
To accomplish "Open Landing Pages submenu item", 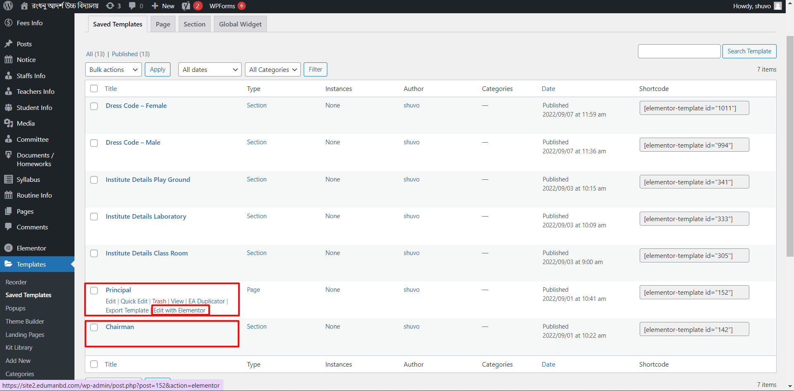I will [25, 334].
